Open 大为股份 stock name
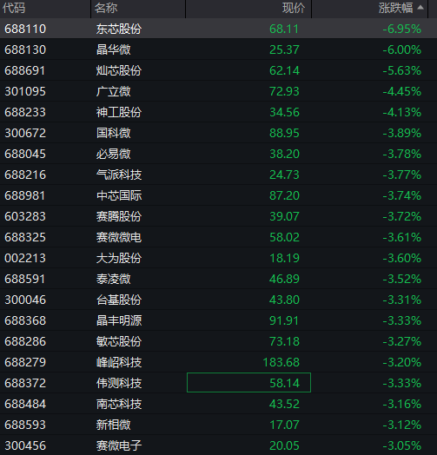The image size is (437, 455). (119, 258)
